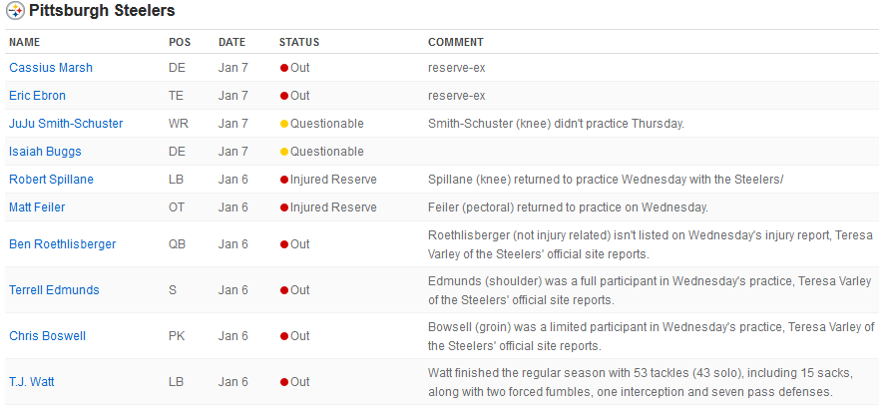Image resolution: width=884 pixels, height=407 pixels.
Task: Click the red Out dot for Ben Roethlisberger
Action: click(284, 244)
